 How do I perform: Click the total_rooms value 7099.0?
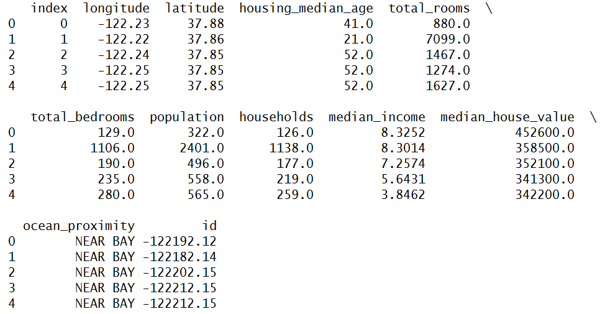pyautogui.click(x=448, y=39)
